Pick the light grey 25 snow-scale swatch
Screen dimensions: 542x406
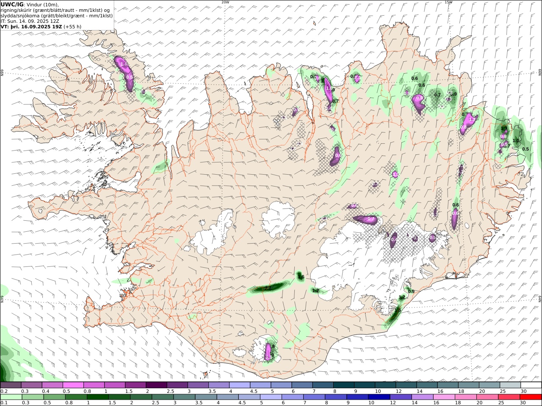(510, 385)
